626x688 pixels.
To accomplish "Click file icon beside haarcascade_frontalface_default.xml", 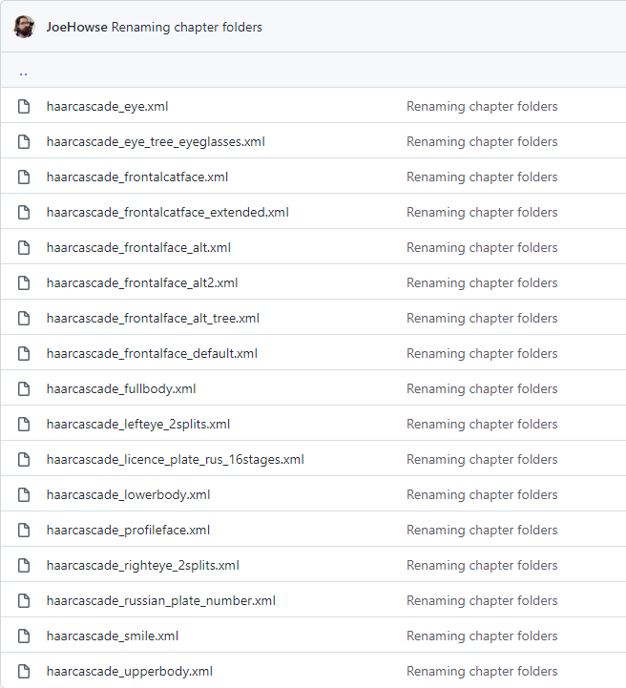I will [x=24, y=354].
